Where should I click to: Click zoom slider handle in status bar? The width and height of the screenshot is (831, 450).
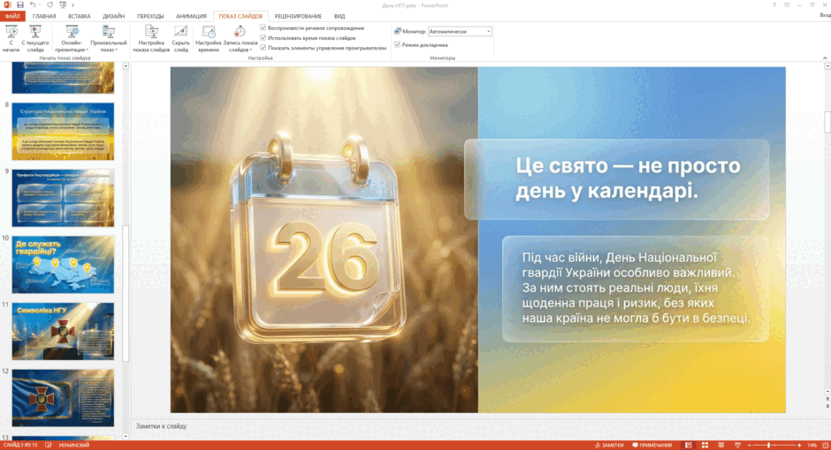(768, 446)
